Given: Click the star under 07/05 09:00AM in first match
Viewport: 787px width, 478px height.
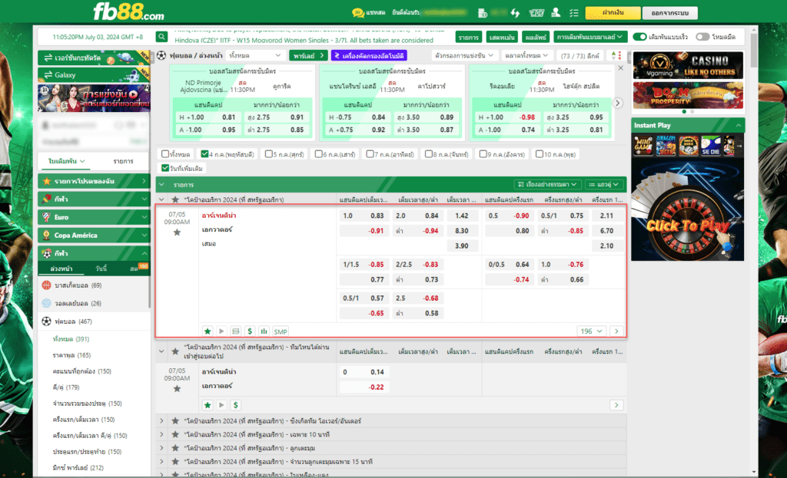Looking at the screenshot, I should pyautogui.click(x=177, y=232).
